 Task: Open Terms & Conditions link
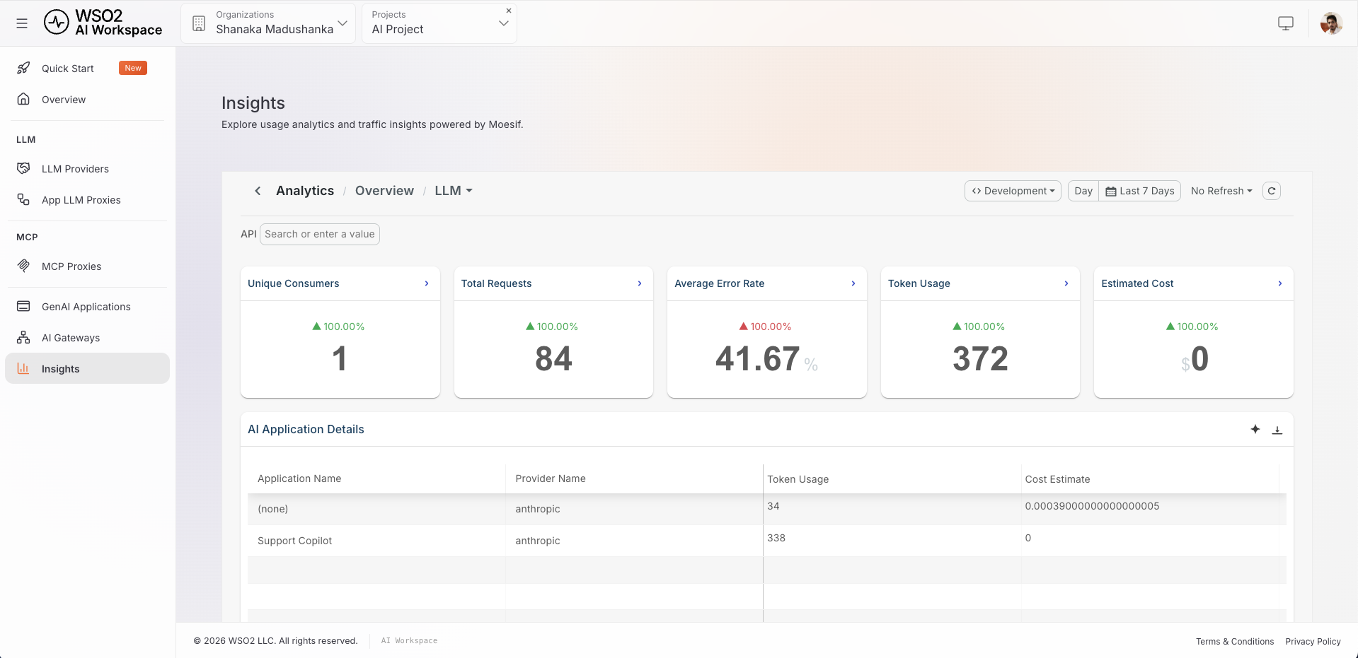1235,642
